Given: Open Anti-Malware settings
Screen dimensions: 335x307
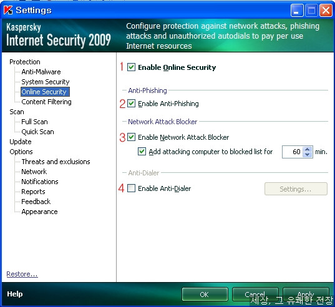Looking at the screenshot, I should [x=41, y=72].
